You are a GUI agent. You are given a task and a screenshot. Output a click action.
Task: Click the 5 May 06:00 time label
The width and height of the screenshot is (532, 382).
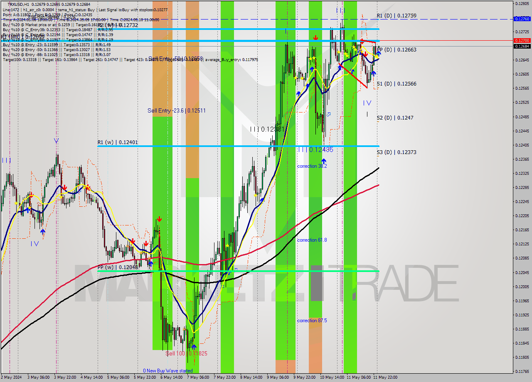tap(118, 377)
